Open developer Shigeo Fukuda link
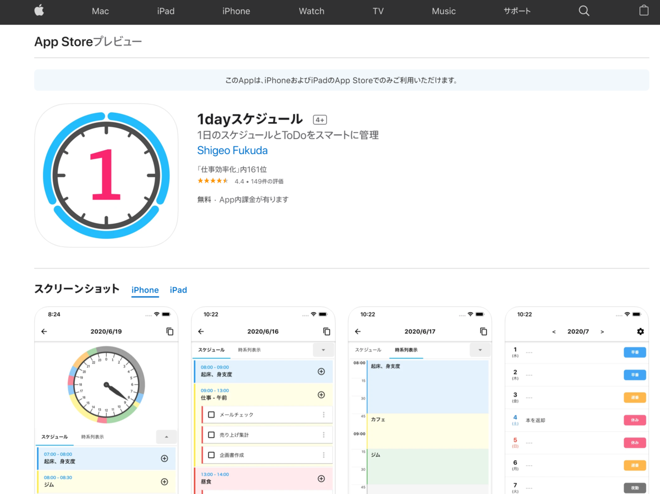The image size is (660, 494). (x=233, y=151)
